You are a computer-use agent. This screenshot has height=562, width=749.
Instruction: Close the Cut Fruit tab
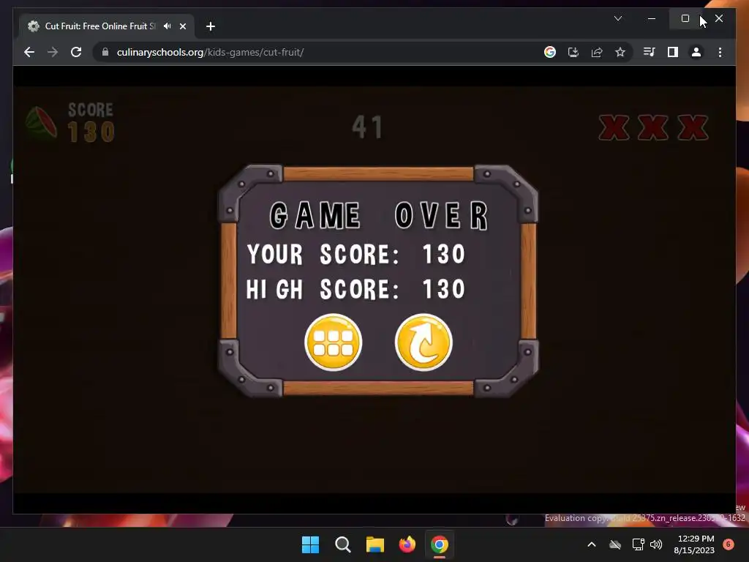[182, 26]
